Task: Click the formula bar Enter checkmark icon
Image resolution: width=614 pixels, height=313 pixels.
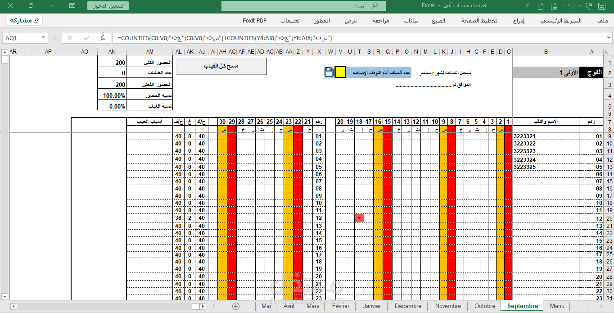Action: pos(86,38)
